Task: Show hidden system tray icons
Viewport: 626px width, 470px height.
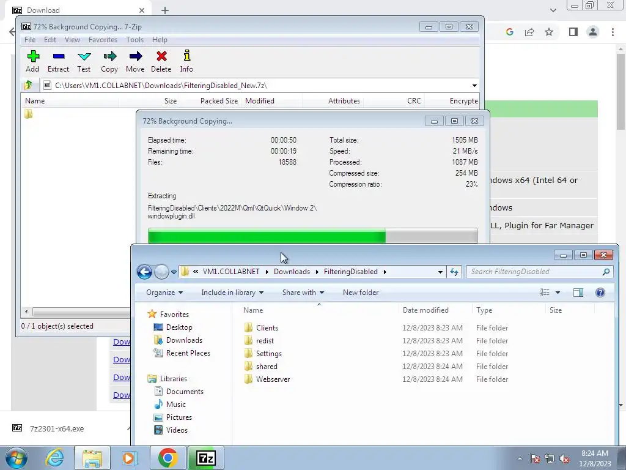Action: [x=520, y=459]
